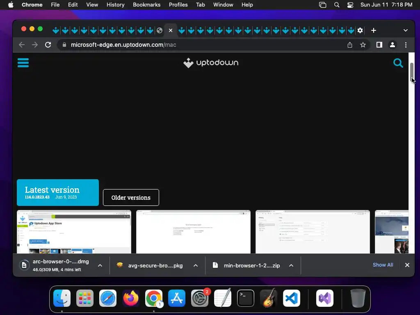
Task: Open the Profiles menu
Action: point(178,5)
